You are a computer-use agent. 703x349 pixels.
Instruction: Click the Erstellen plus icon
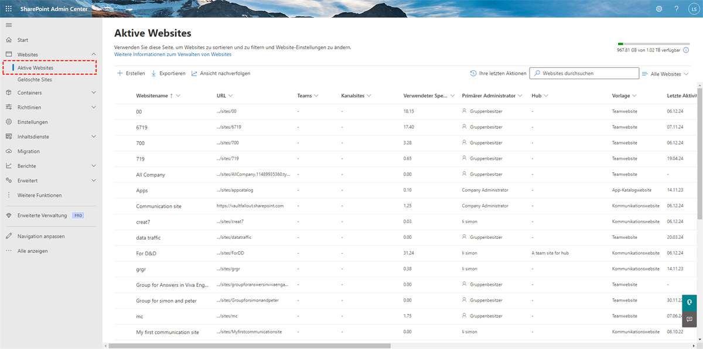point(120,73)
